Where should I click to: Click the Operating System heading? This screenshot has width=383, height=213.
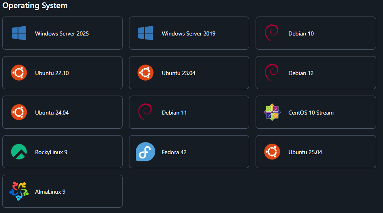tap(35, 6)
